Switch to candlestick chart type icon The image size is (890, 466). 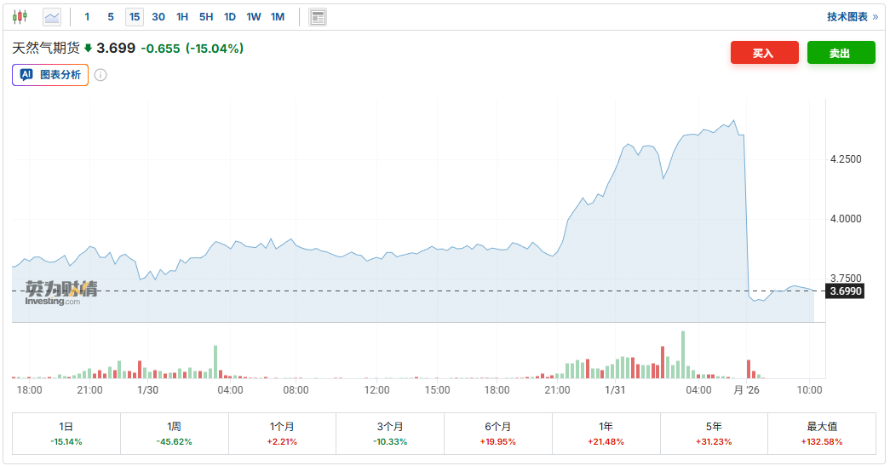click(20, 16)
